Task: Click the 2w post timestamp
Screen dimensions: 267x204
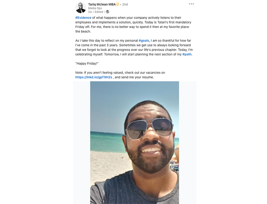Action: [90, 12]
